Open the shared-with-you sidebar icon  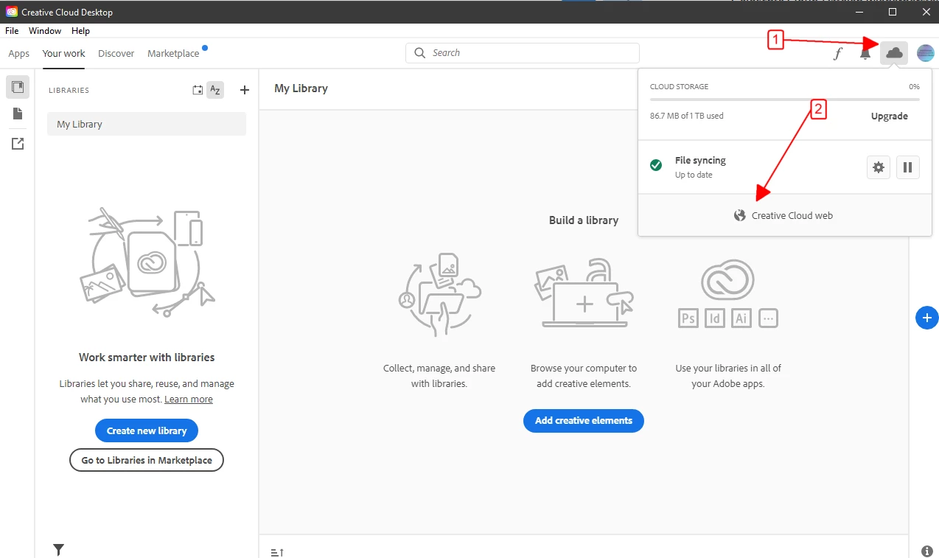point(18,144)
